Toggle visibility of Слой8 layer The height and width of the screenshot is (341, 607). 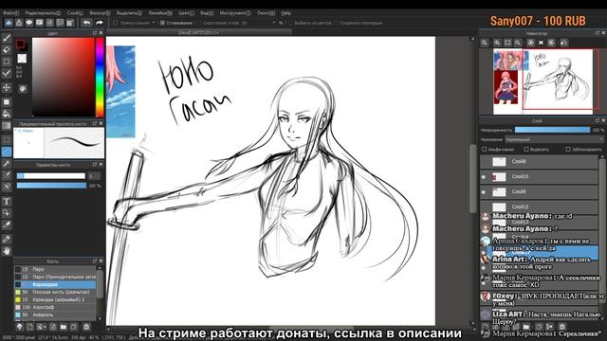pyautogui.click(x=484, y=162)
